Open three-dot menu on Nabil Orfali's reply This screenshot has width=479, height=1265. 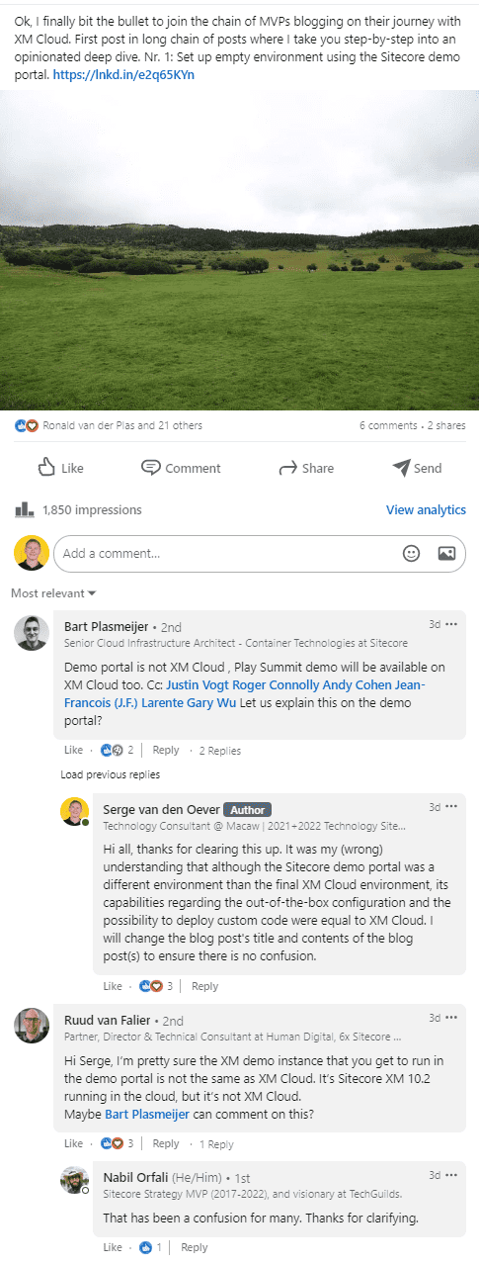(451, 1175)
